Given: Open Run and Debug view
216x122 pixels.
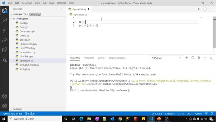Looking at the screenshot, I should click(x=4, y=40).
